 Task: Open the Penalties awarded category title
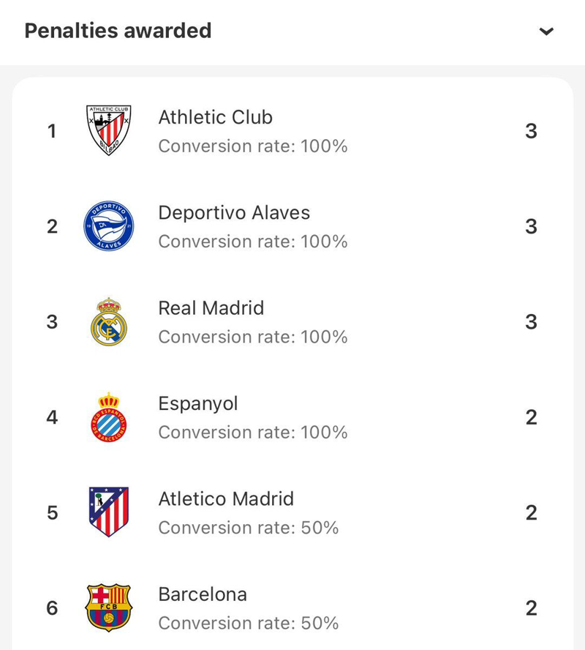tap(118, 31)
